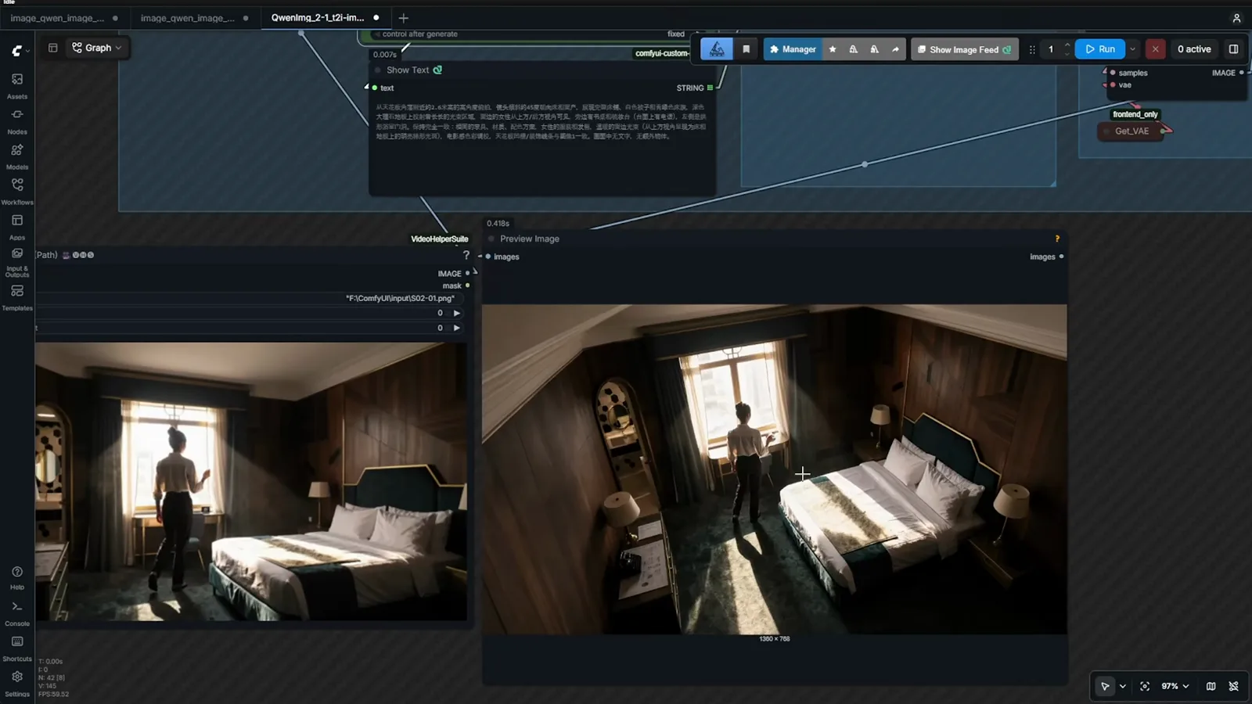
Task: Add a new workflow tab with plus
Action: click(x=404, y=18)
